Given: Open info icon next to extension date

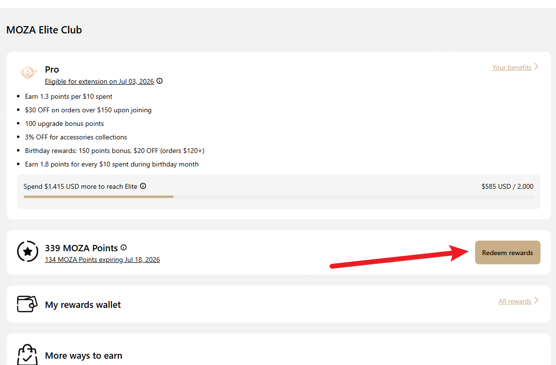Looking at the screenshot, I should (x=159, y=81).
